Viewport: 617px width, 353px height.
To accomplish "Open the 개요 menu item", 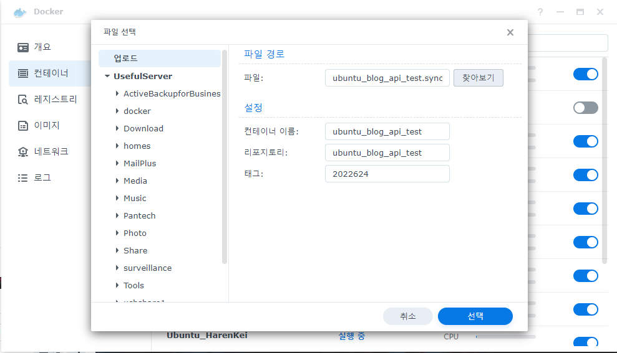I will tap(42, 47).
